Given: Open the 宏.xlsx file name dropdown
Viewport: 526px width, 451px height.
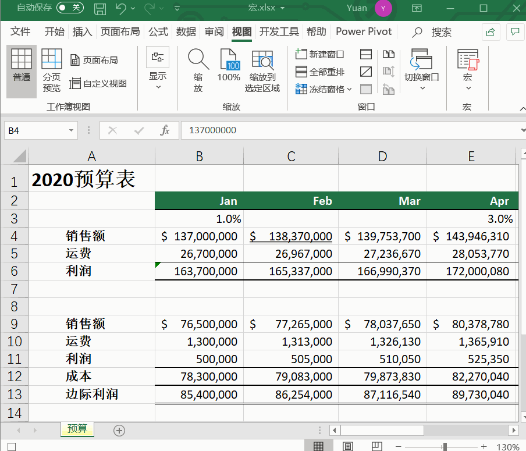Looking at the screenshot, I should point(282,8).
